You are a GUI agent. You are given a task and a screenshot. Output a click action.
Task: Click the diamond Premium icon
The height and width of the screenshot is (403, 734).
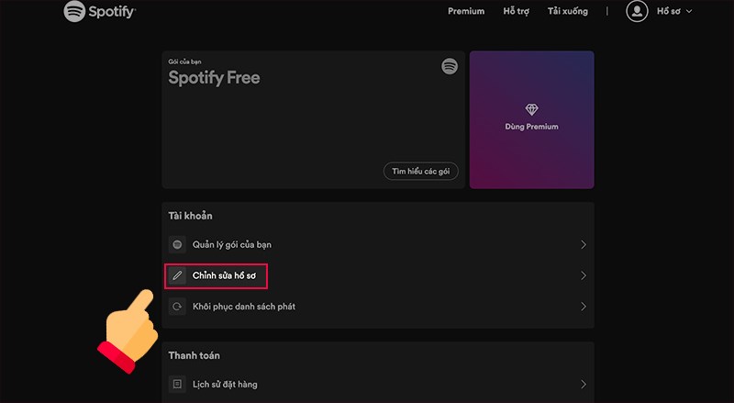531,109
